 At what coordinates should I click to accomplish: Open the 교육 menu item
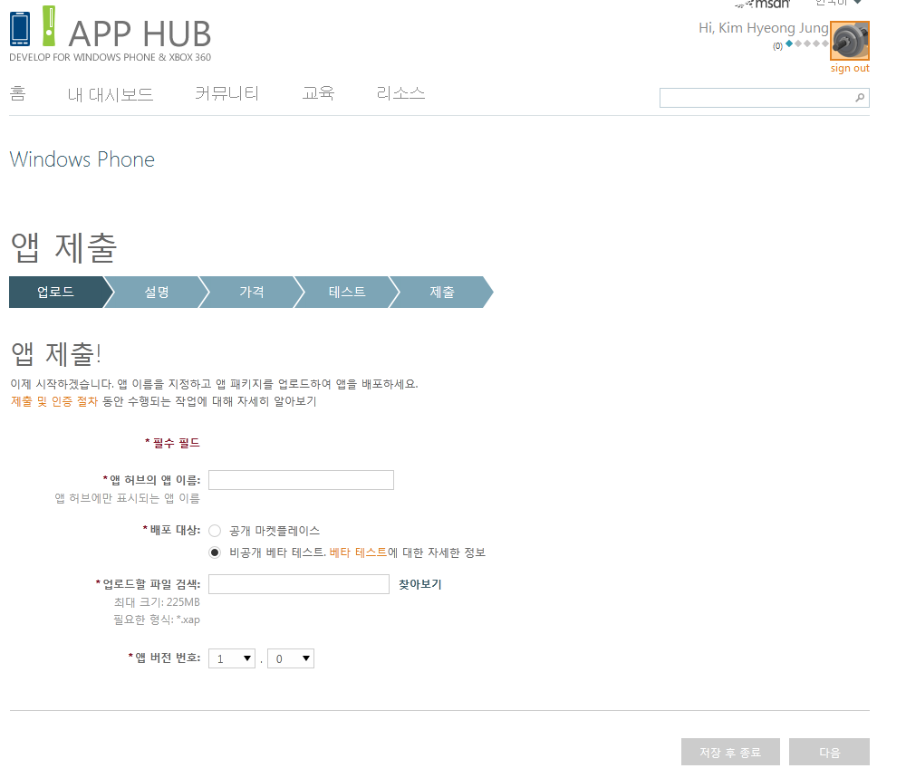318,93
